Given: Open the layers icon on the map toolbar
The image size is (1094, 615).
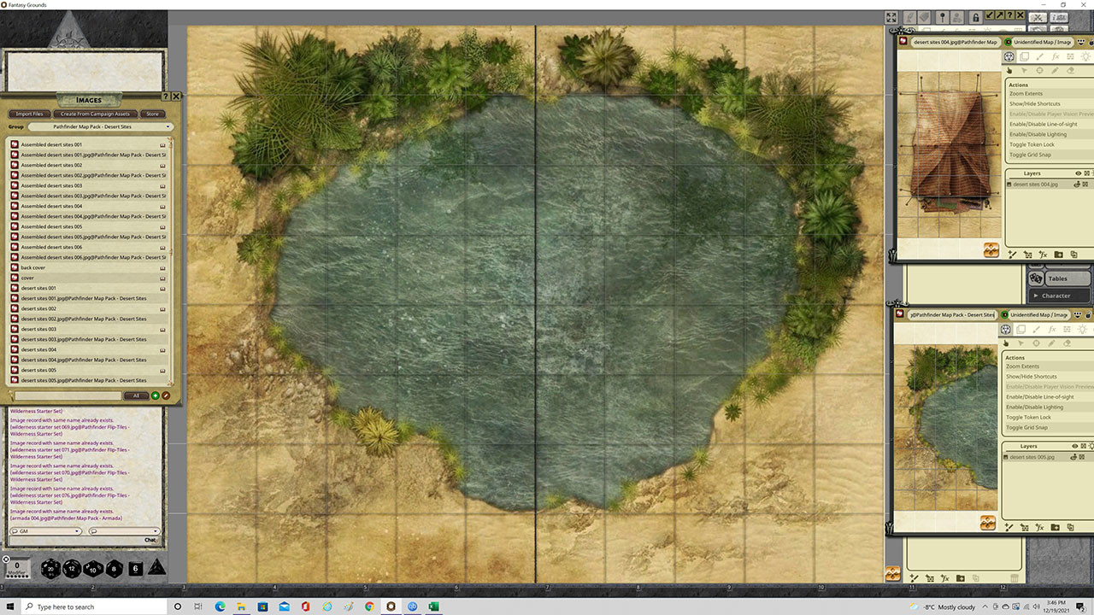Looking at the screenshot, I should point(1024,56).
